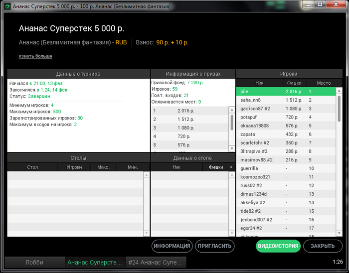
Task: Open the #24 Ананас Супе... tab
Action: click(x=156, y=263)
